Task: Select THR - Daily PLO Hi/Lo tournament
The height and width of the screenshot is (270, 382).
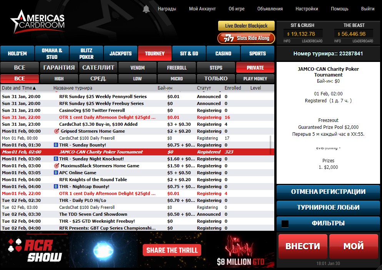Action: [x=137, y=200]
